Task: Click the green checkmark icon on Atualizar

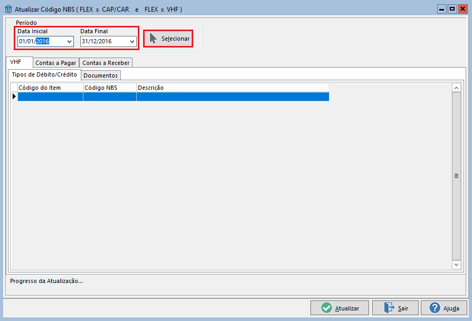Action: pyautogui.click(x=326, y=308)
